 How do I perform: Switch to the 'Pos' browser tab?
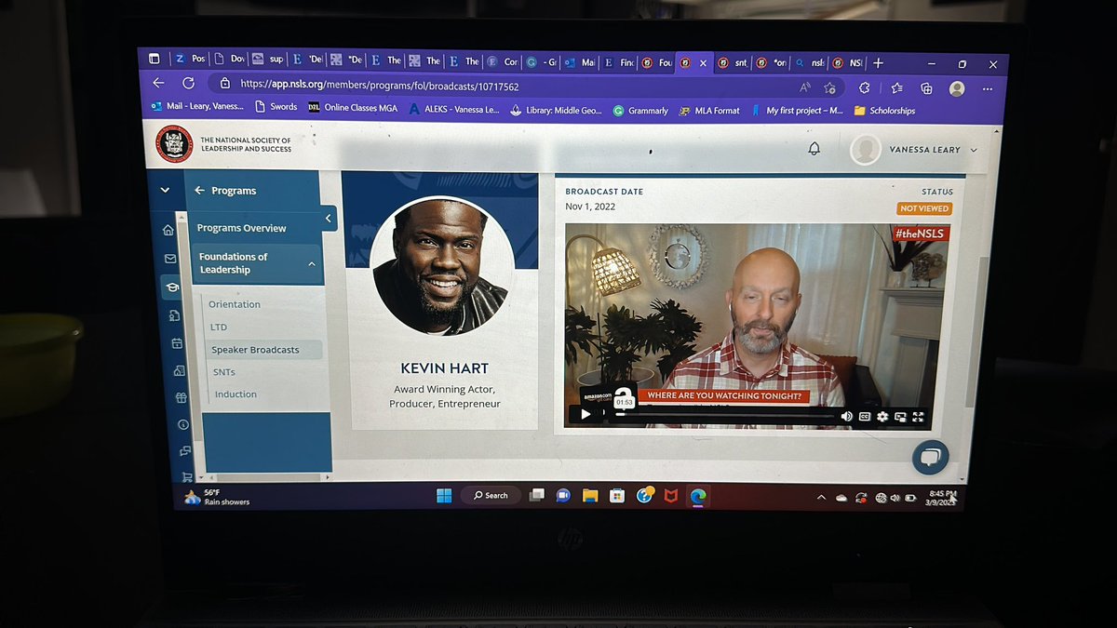pyautogui.click(x=190, y=59)
